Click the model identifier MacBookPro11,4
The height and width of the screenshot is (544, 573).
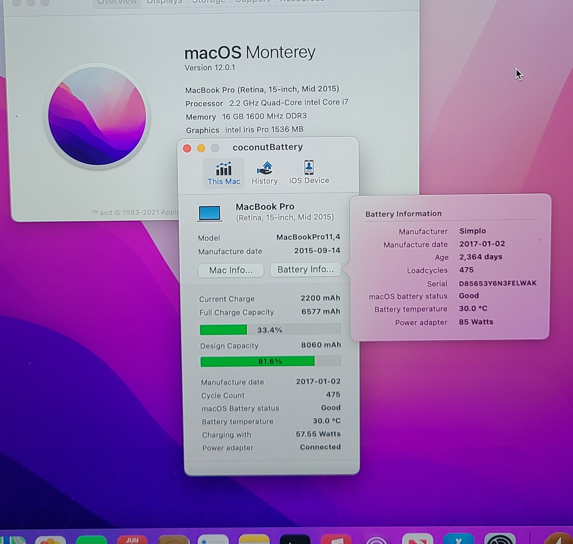[x=308, y=237]
